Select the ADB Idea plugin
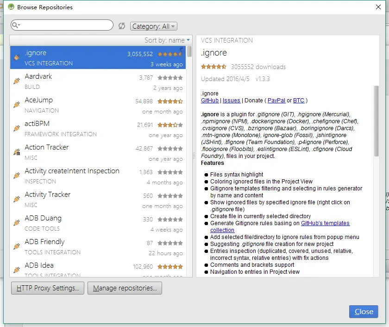389x327 pixels. point(98,268)
